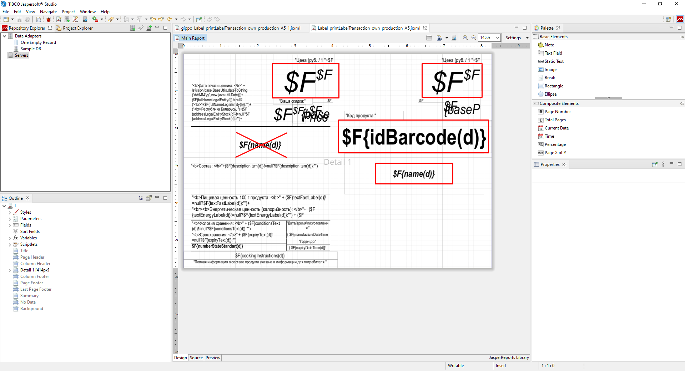
Task: Pick the Ellipse element from palette
Action: coord(550,94)
